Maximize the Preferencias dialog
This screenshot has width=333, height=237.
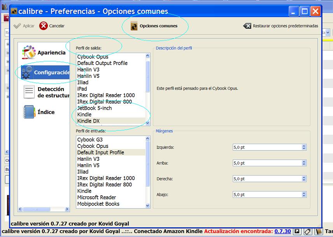(x=304, y=11)
